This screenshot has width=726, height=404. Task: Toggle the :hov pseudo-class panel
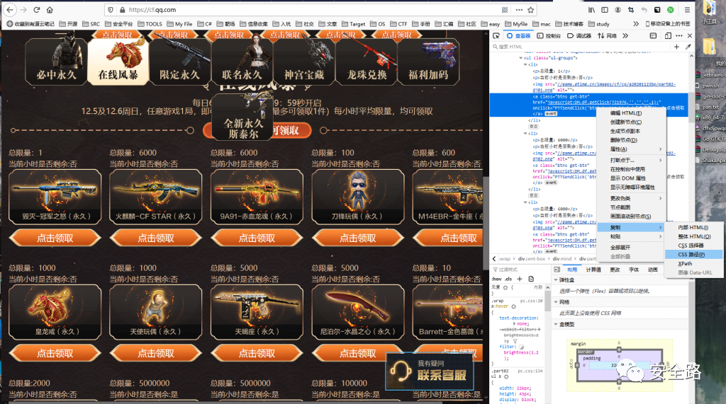[496, 279]
